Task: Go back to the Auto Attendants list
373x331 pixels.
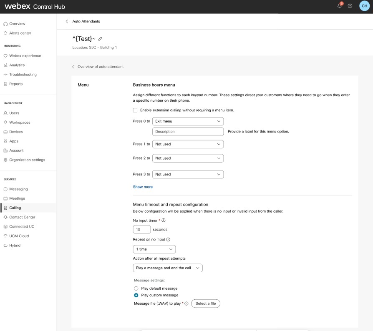Action: (86, 21)
